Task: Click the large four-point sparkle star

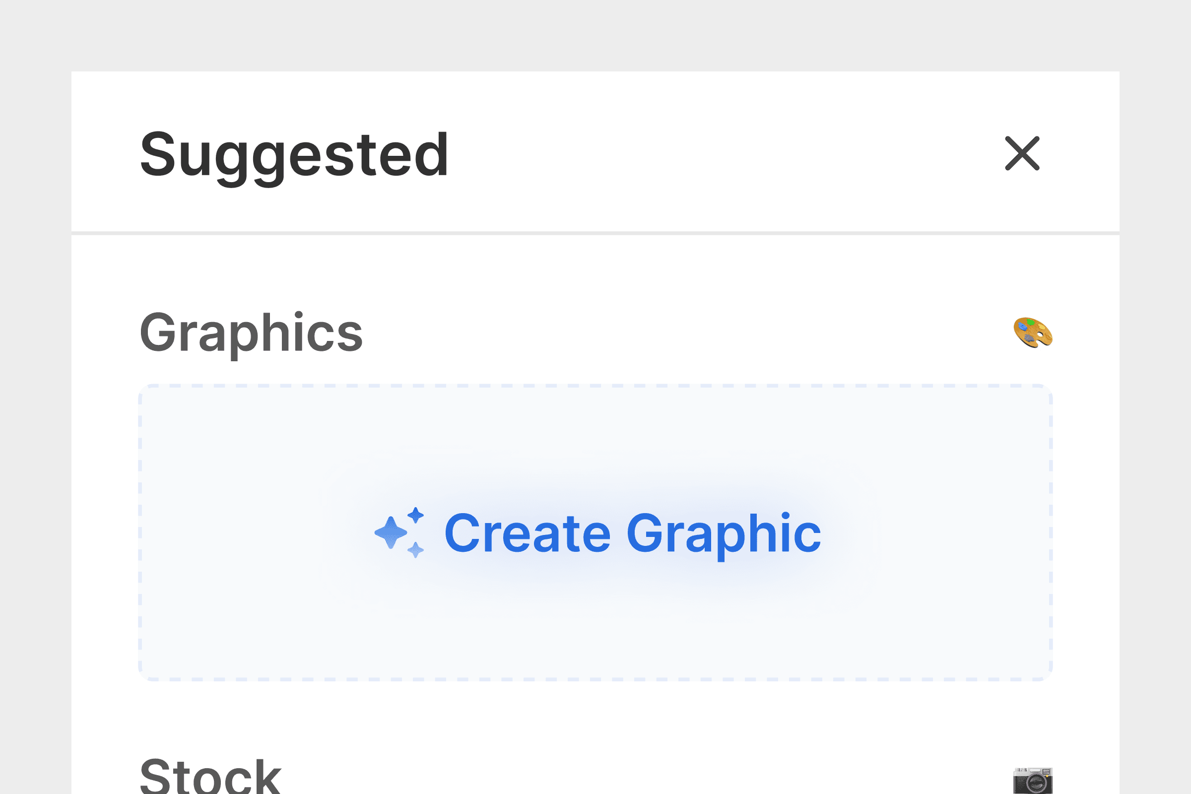Action: [391, 532]
